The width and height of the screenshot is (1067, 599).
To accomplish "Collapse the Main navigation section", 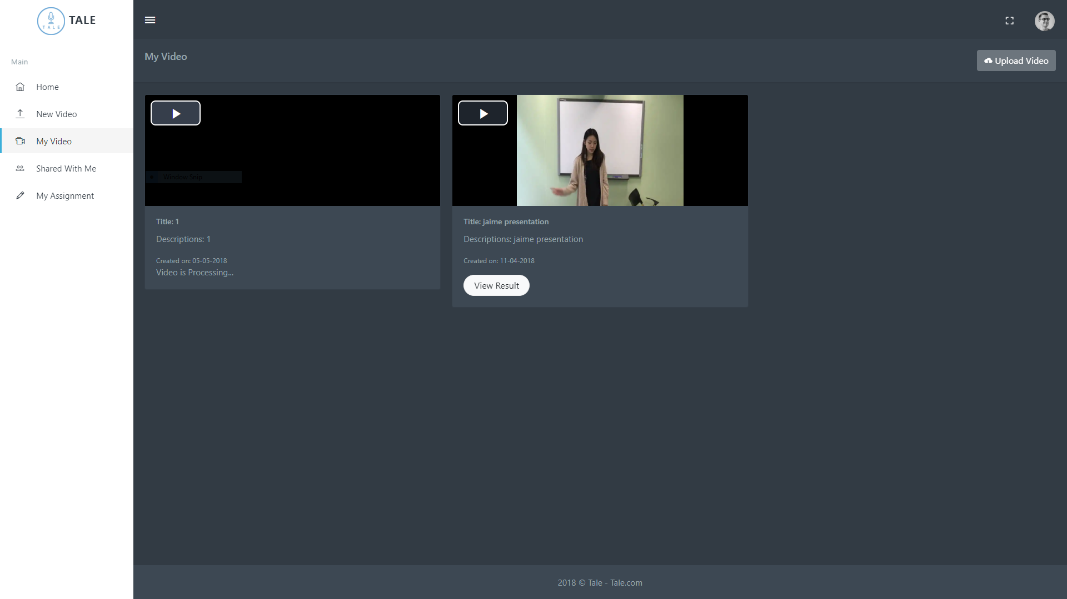I will 19,62.
